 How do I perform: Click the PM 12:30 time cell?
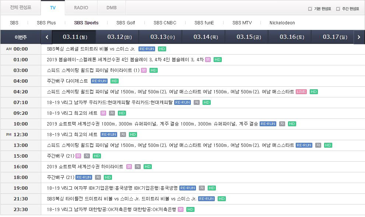[21, 135]
